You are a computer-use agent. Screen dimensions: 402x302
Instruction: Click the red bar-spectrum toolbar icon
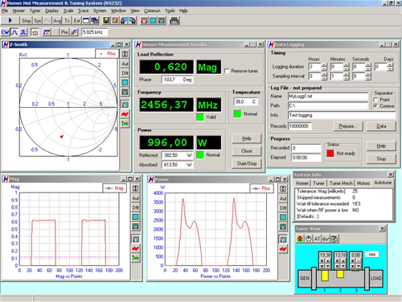tap(35, 32)
